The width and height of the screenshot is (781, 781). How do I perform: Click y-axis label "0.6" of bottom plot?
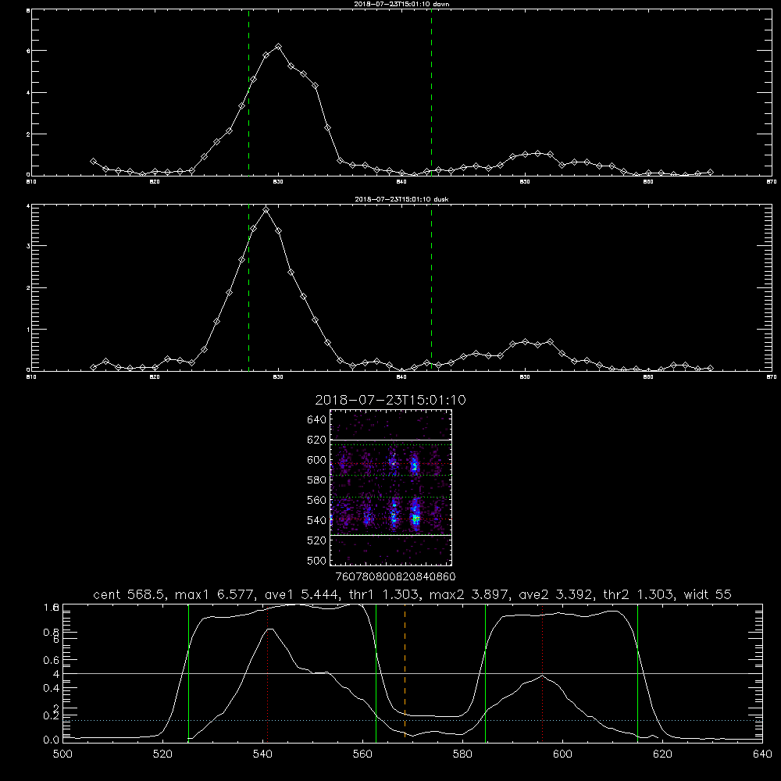click(x=52, y=660)
